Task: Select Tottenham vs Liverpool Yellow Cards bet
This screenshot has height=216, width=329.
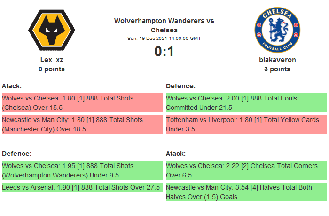Action: (246, 124)
